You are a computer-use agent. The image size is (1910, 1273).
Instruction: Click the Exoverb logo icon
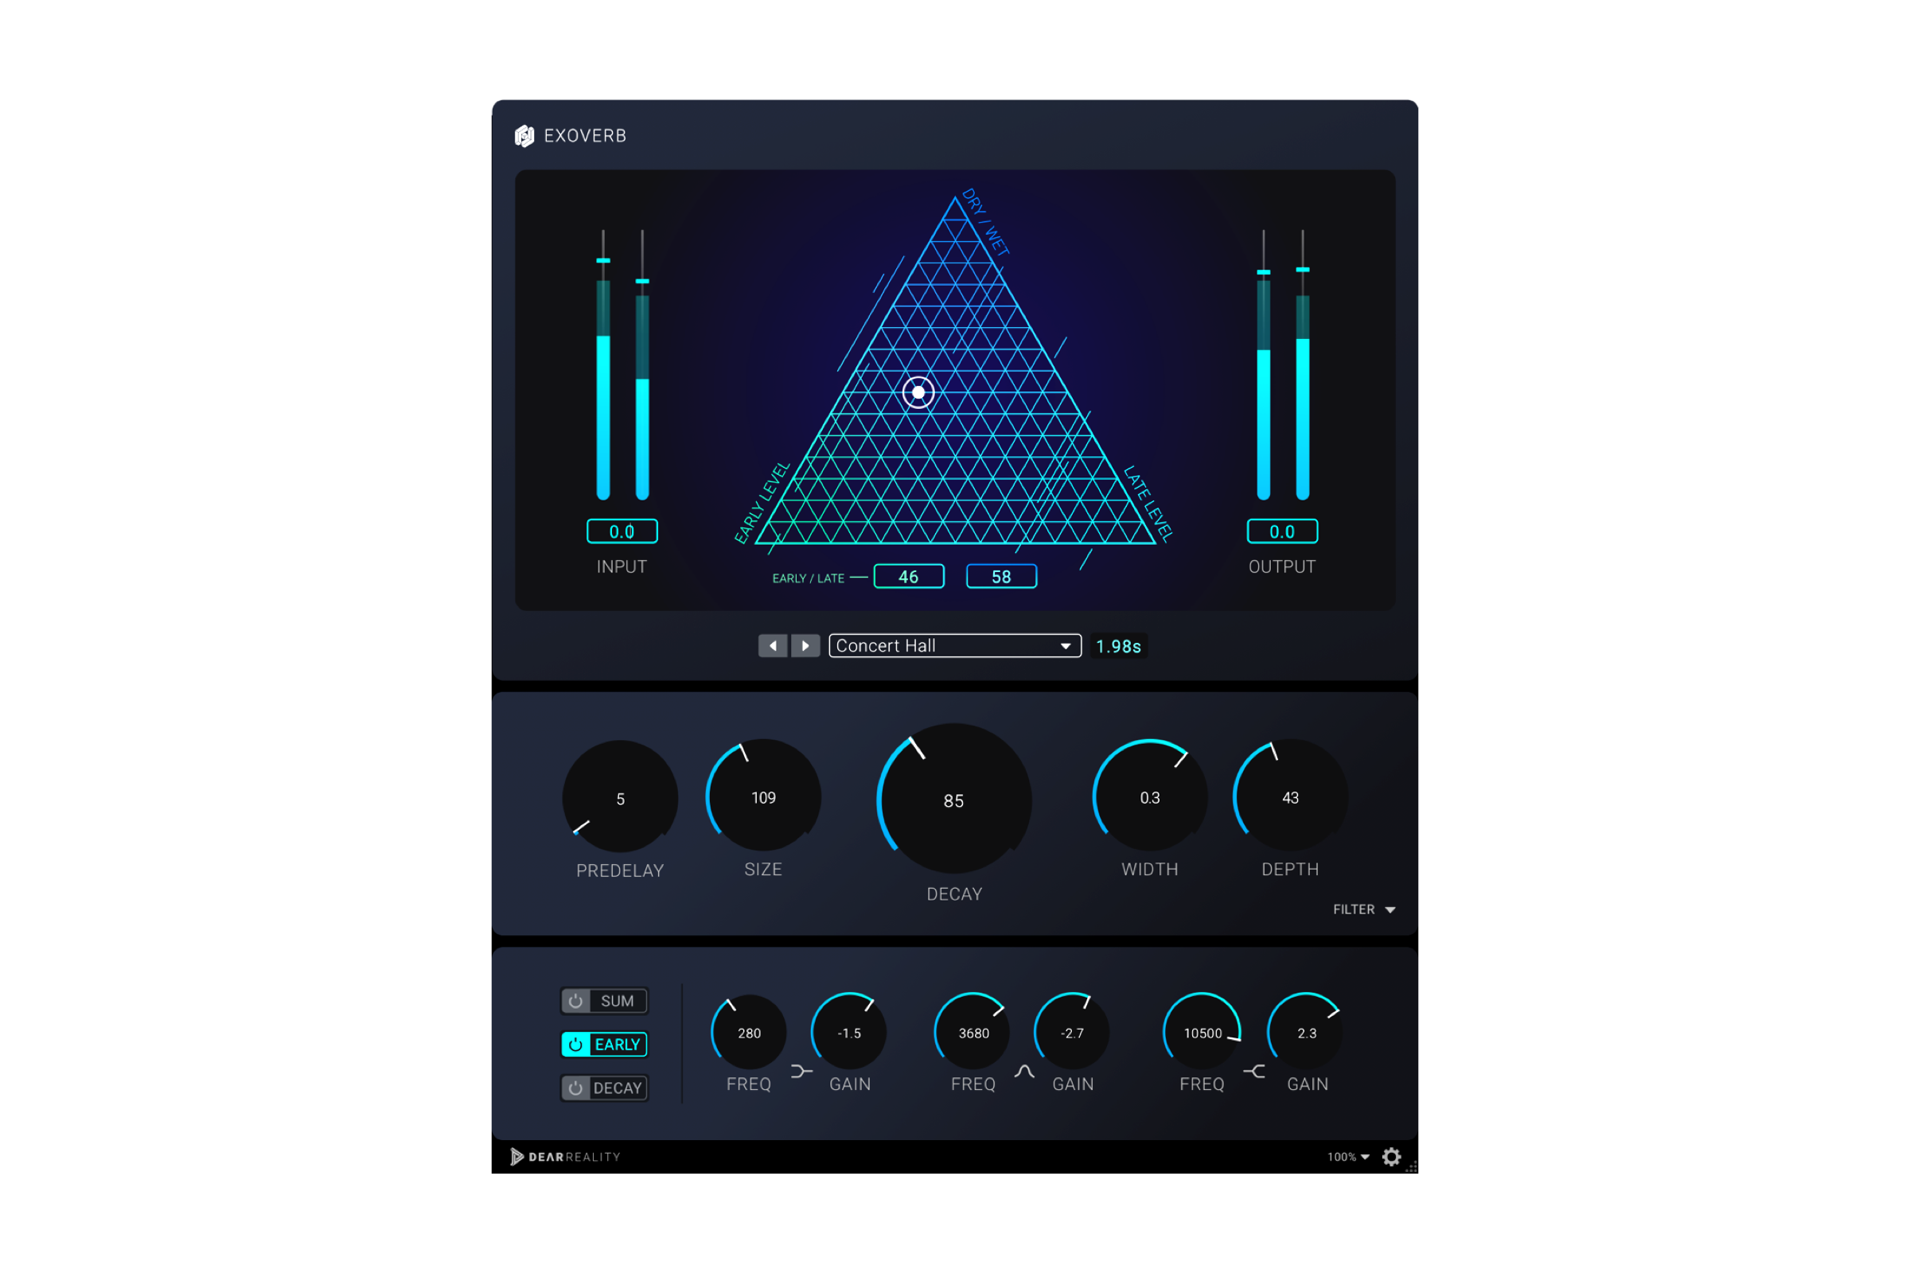(524, 135)
